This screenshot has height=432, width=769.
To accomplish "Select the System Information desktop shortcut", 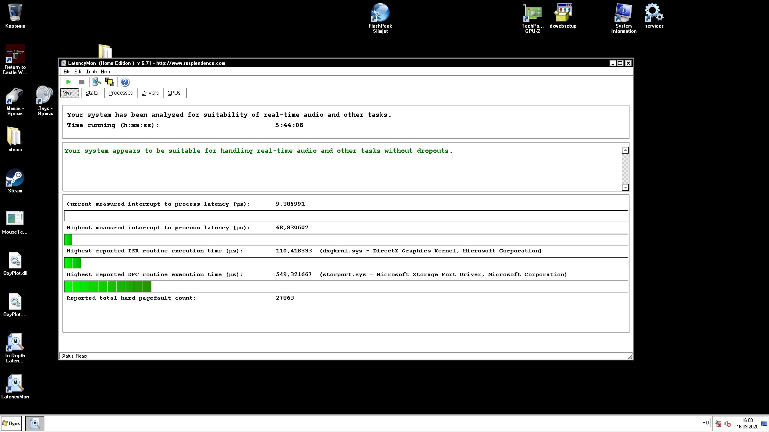I will coord(624,18).
